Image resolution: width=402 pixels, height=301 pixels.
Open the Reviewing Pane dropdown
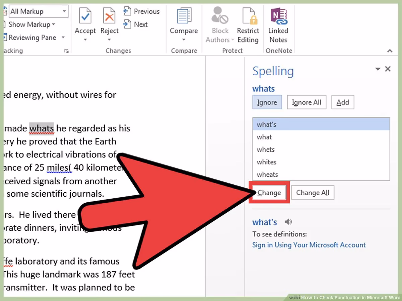(62, 37)
